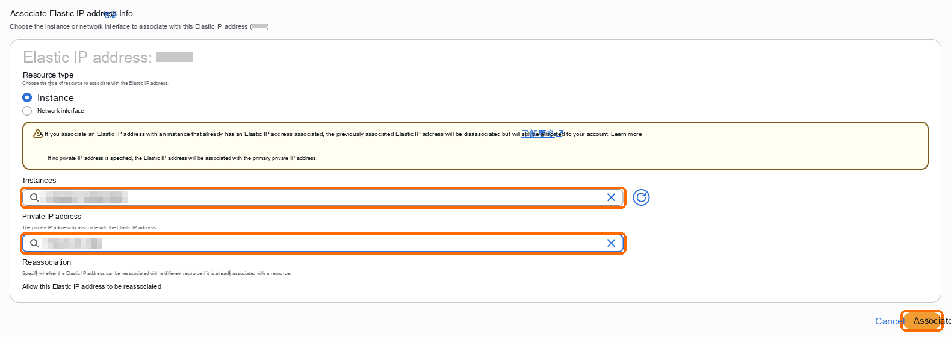Clear the Private IP address field
951x337 pixels.
pos(611,243)
